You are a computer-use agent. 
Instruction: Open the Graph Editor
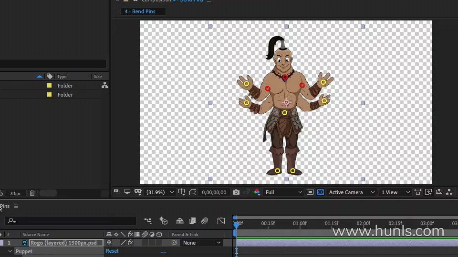pos(221,221)
